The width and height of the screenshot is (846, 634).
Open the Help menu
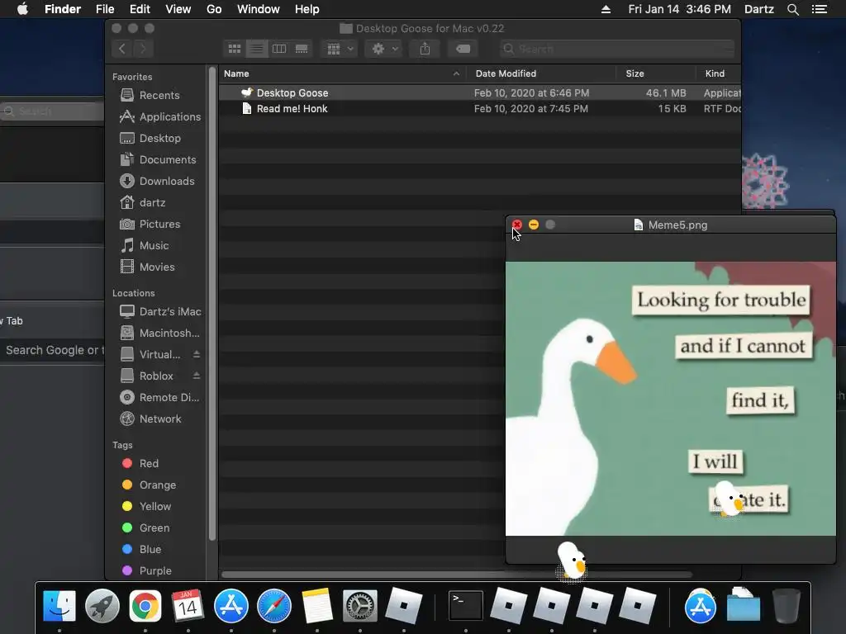pos(307,9)
